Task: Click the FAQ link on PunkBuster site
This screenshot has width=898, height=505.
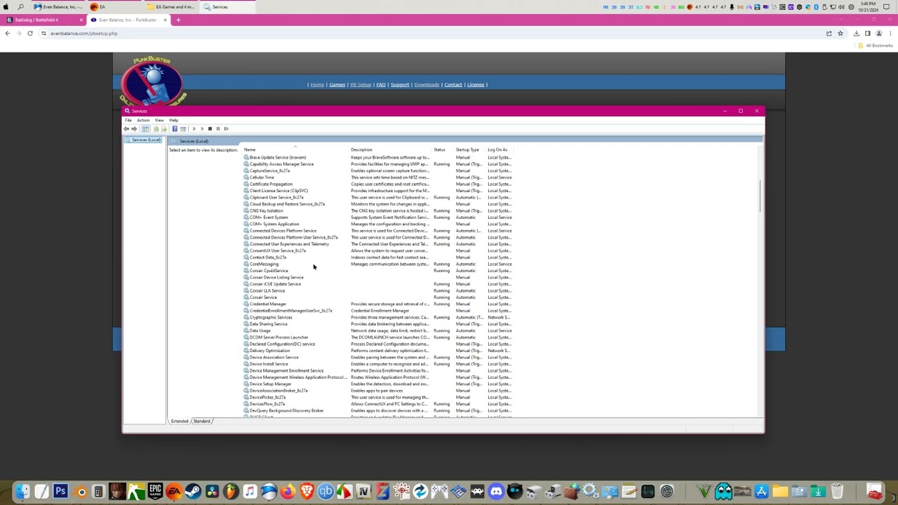Action: [381, 85]
